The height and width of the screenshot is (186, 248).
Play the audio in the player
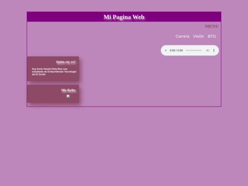tap(166, 51)
